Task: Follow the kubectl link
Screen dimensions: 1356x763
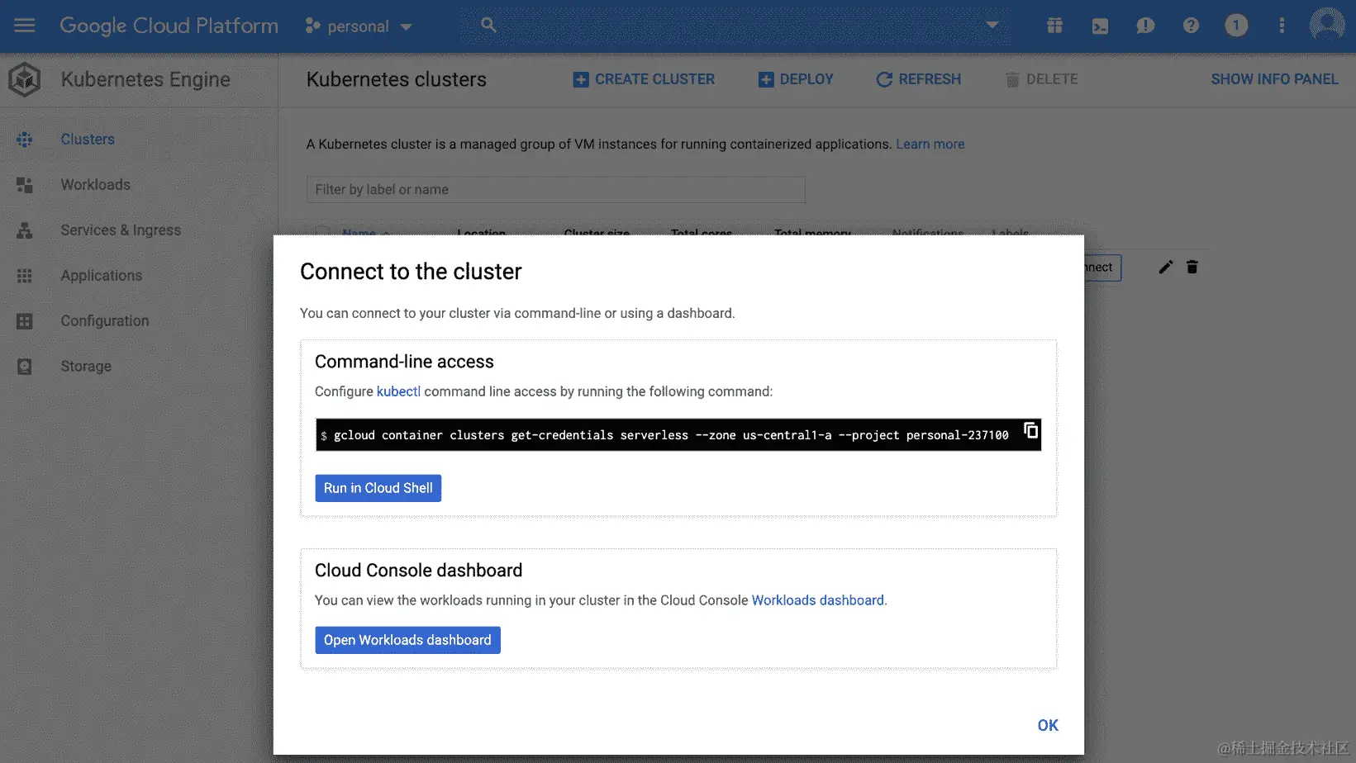Action: [x=398, y=391]
